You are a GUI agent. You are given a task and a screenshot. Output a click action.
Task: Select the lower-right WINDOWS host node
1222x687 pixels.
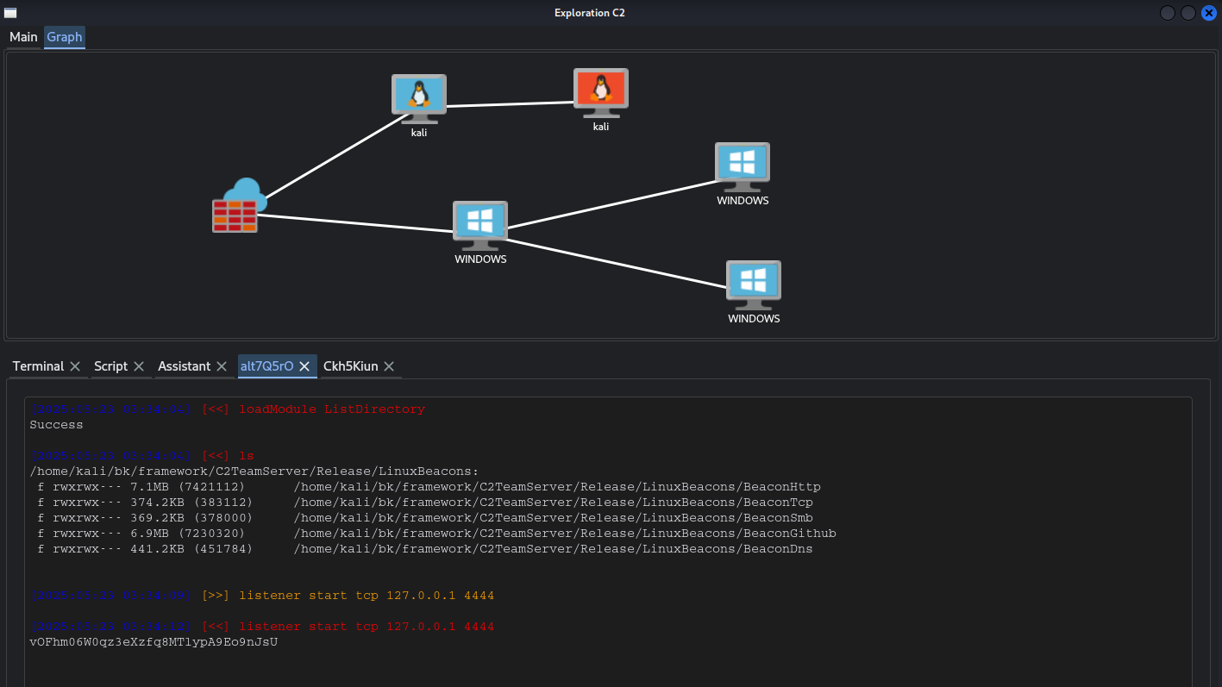tap(753, 283)
